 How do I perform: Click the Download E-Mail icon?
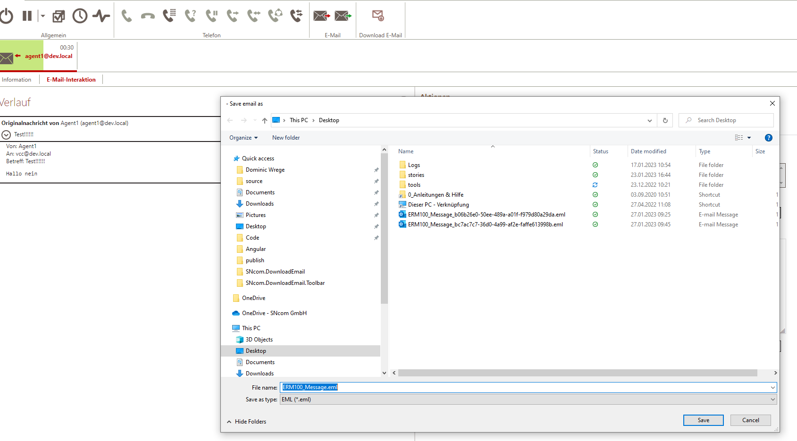378,16
